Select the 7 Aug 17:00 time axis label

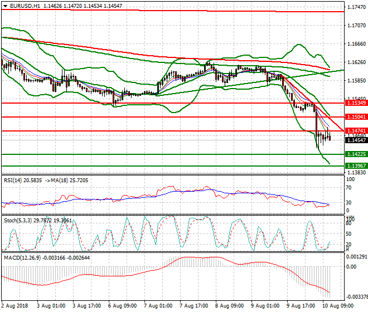pyautogui.click(x=193, y=306)
